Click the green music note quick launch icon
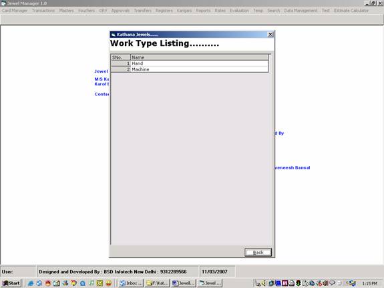The image size is (384, 288). click(91, 283)
